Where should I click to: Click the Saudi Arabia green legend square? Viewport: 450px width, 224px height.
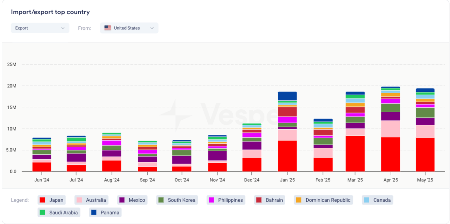(x=42, y=212)
